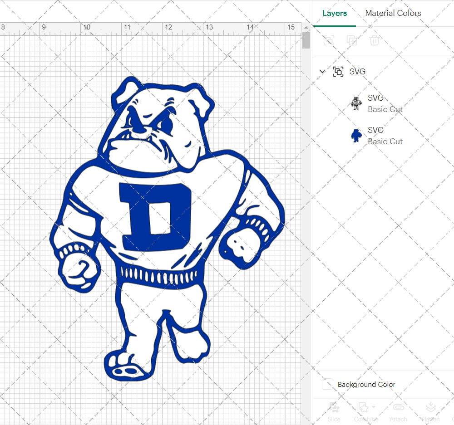
Task: Open the Background Color swatch
Action: [x=327, y=384]
